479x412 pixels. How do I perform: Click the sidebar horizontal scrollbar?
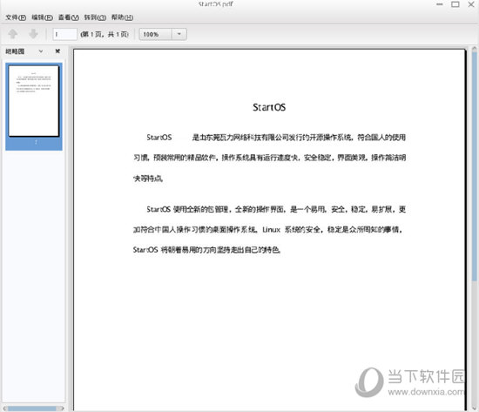pos(33,408)
